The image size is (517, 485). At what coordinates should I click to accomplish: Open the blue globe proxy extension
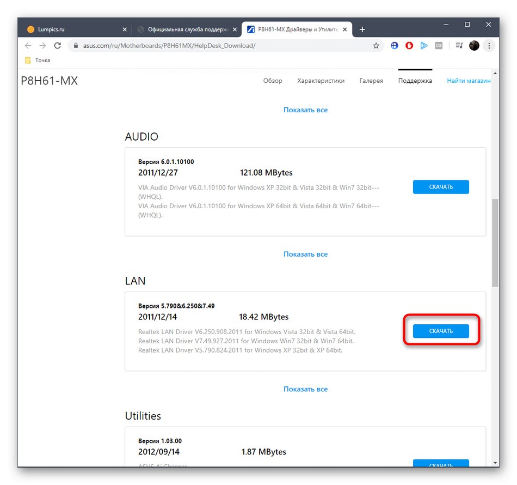click(x=394, y=45)
